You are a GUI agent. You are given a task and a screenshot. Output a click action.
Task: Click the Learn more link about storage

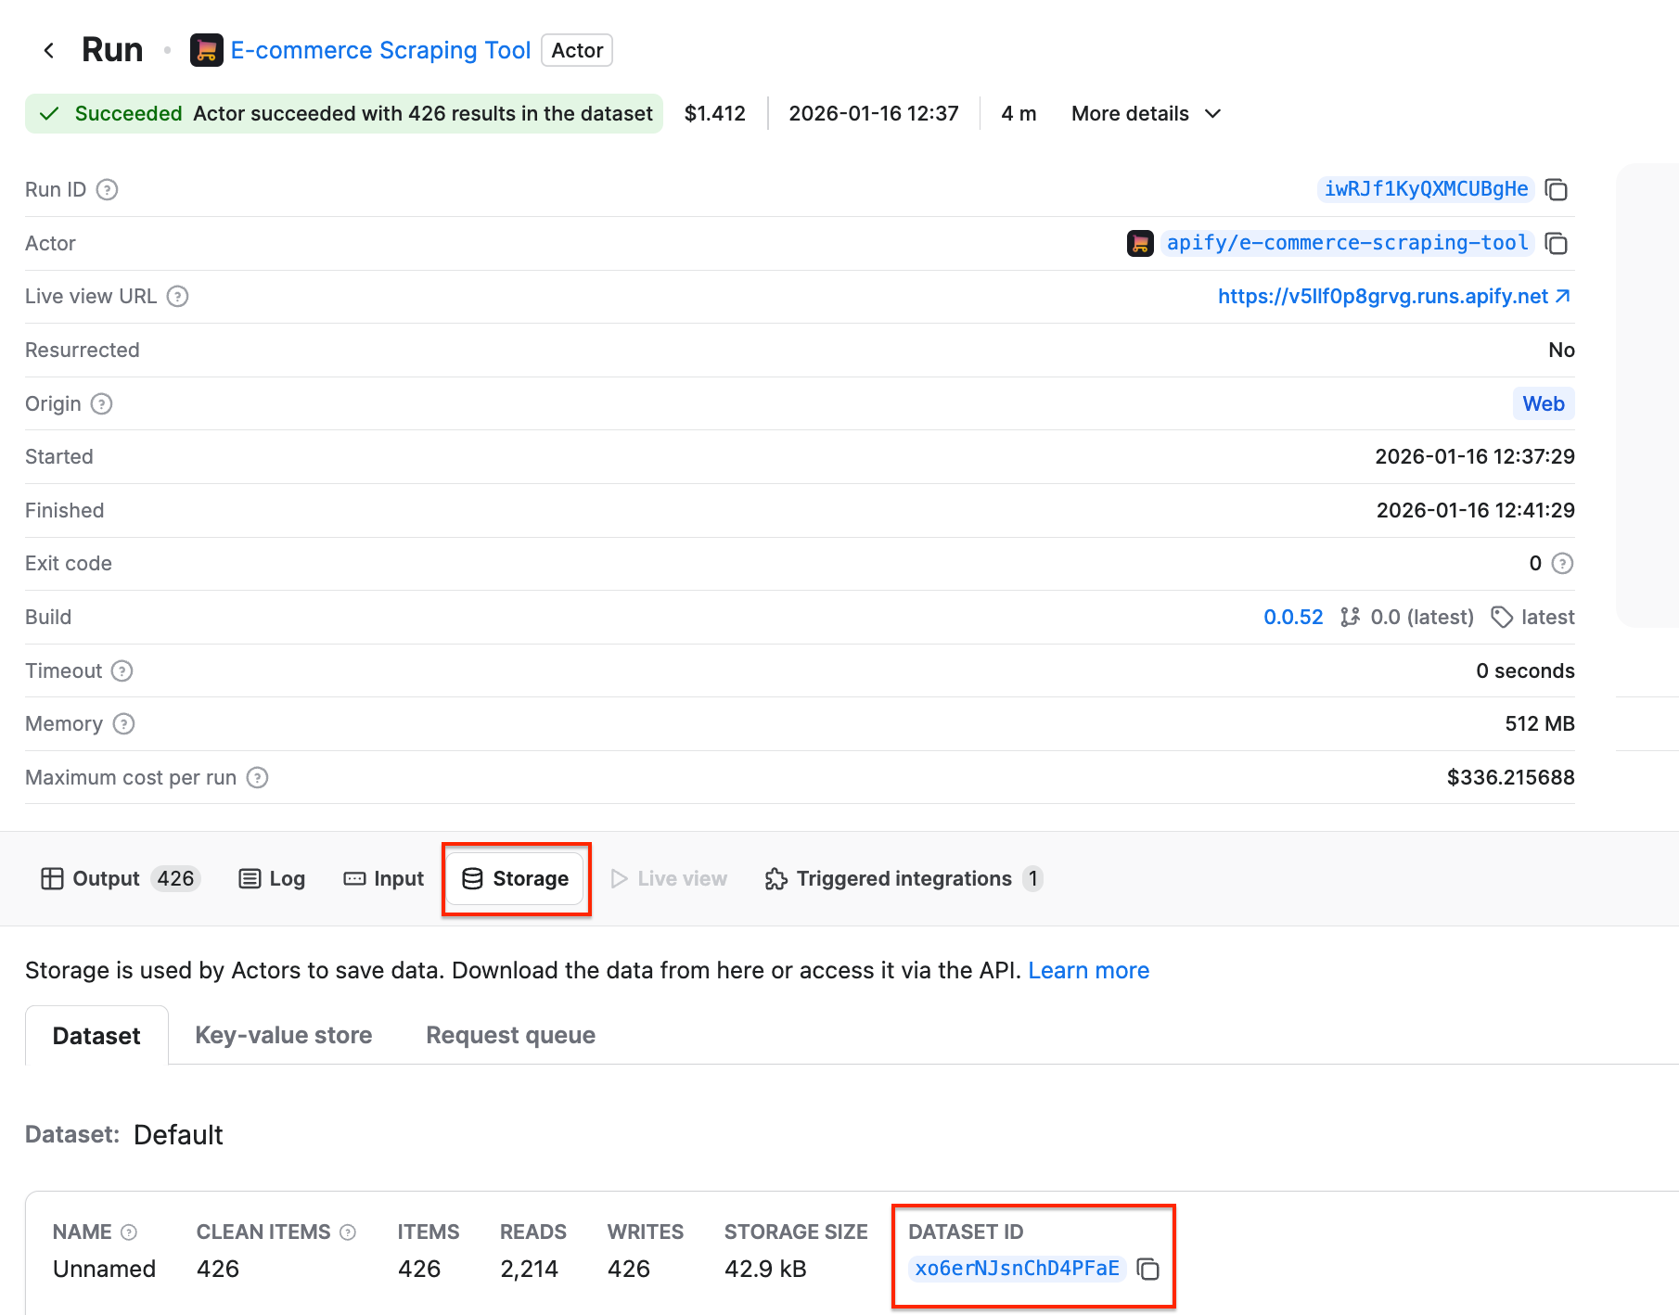(x=1088, y=970)
